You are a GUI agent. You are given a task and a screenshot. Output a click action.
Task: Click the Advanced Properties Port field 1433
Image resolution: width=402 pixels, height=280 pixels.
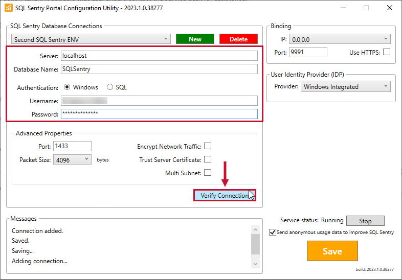(72, 146)
